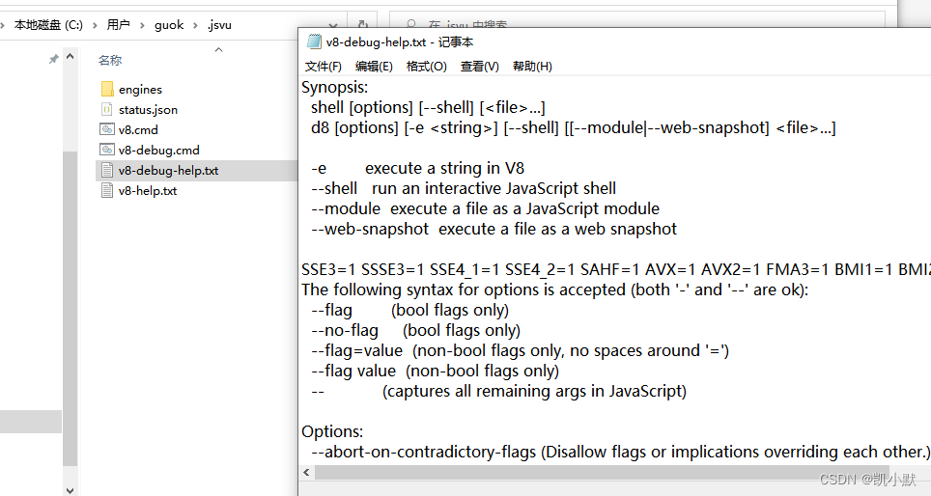
Task: Click Notepad horizontal scroll left arrow
Action: [x=306, y=472]
